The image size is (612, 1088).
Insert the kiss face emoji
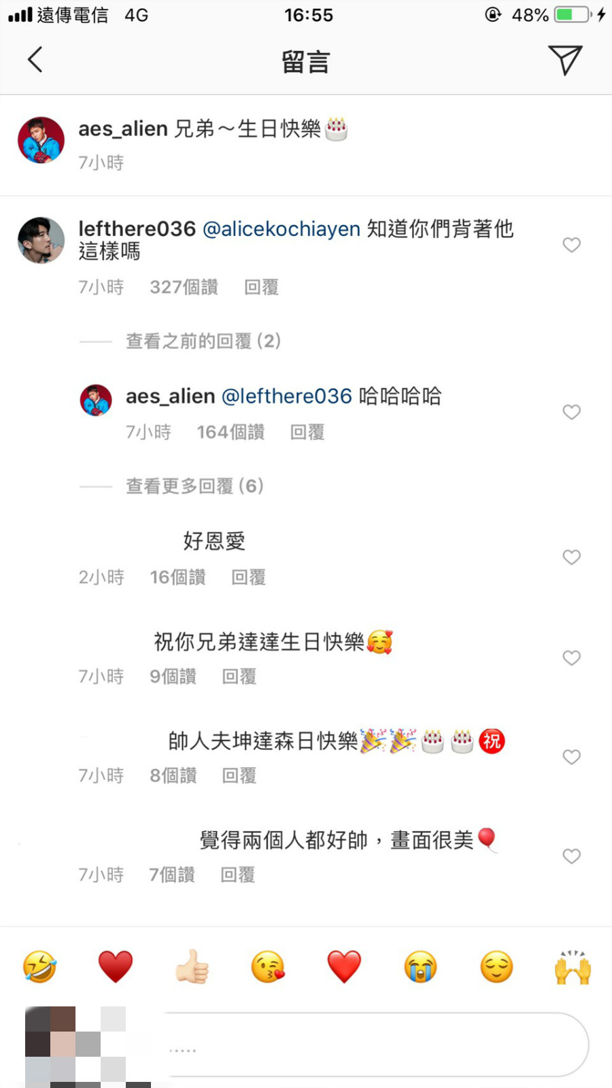tap(268, 966)
